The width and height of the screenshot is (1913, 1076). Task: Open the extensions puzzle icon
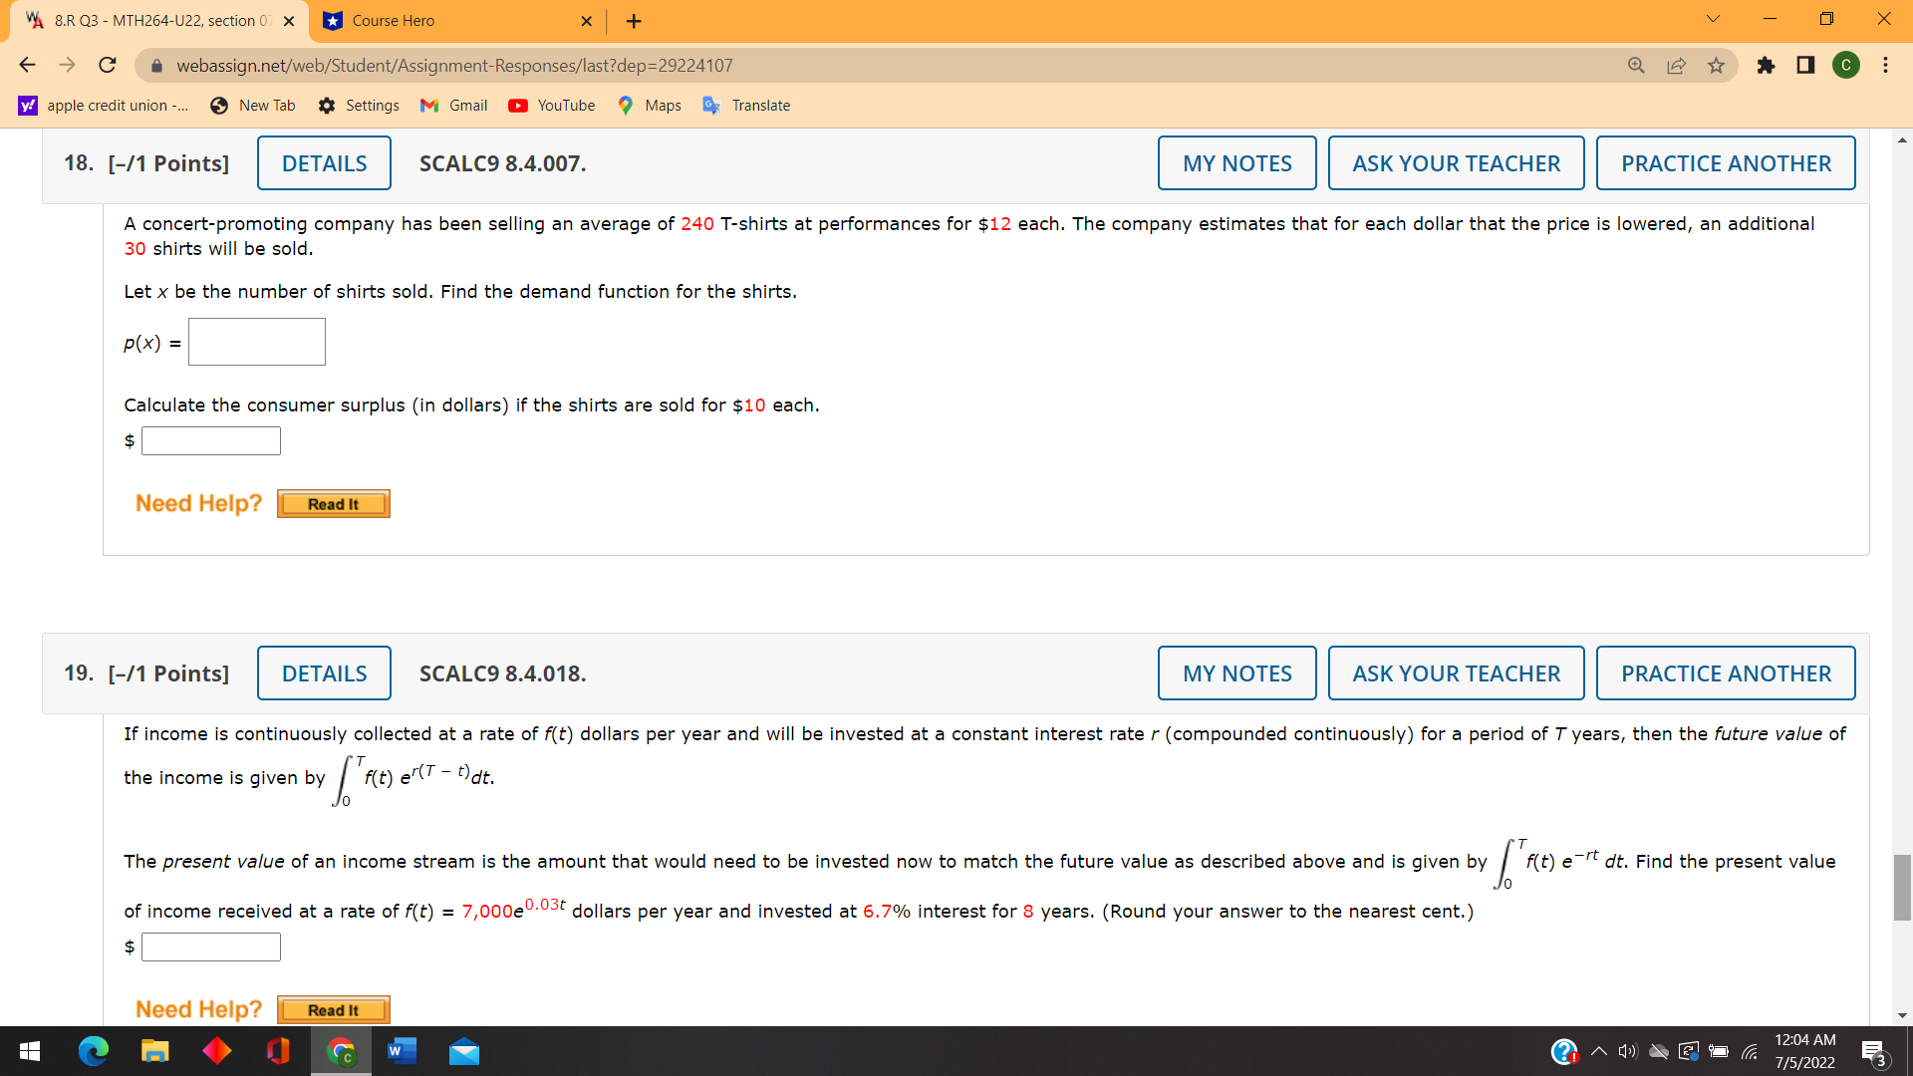[x=1766, y=66]
